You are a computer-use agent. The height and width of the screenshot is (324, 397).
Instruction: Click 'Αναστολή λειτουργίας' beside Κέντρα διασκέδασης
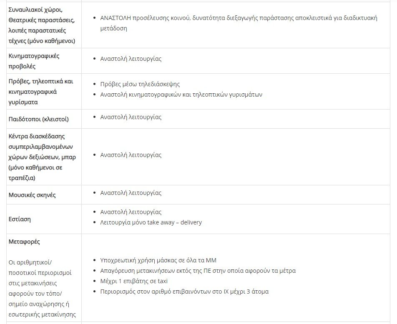tap(131, 155)
